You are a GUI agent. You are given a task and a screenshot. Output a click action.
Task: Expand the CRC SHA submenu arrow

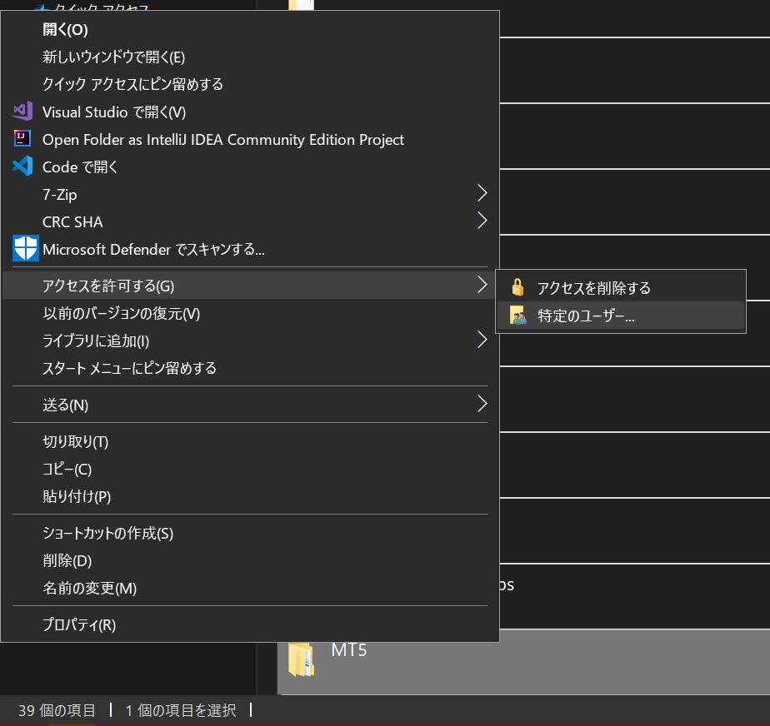(x=482, y=221)
